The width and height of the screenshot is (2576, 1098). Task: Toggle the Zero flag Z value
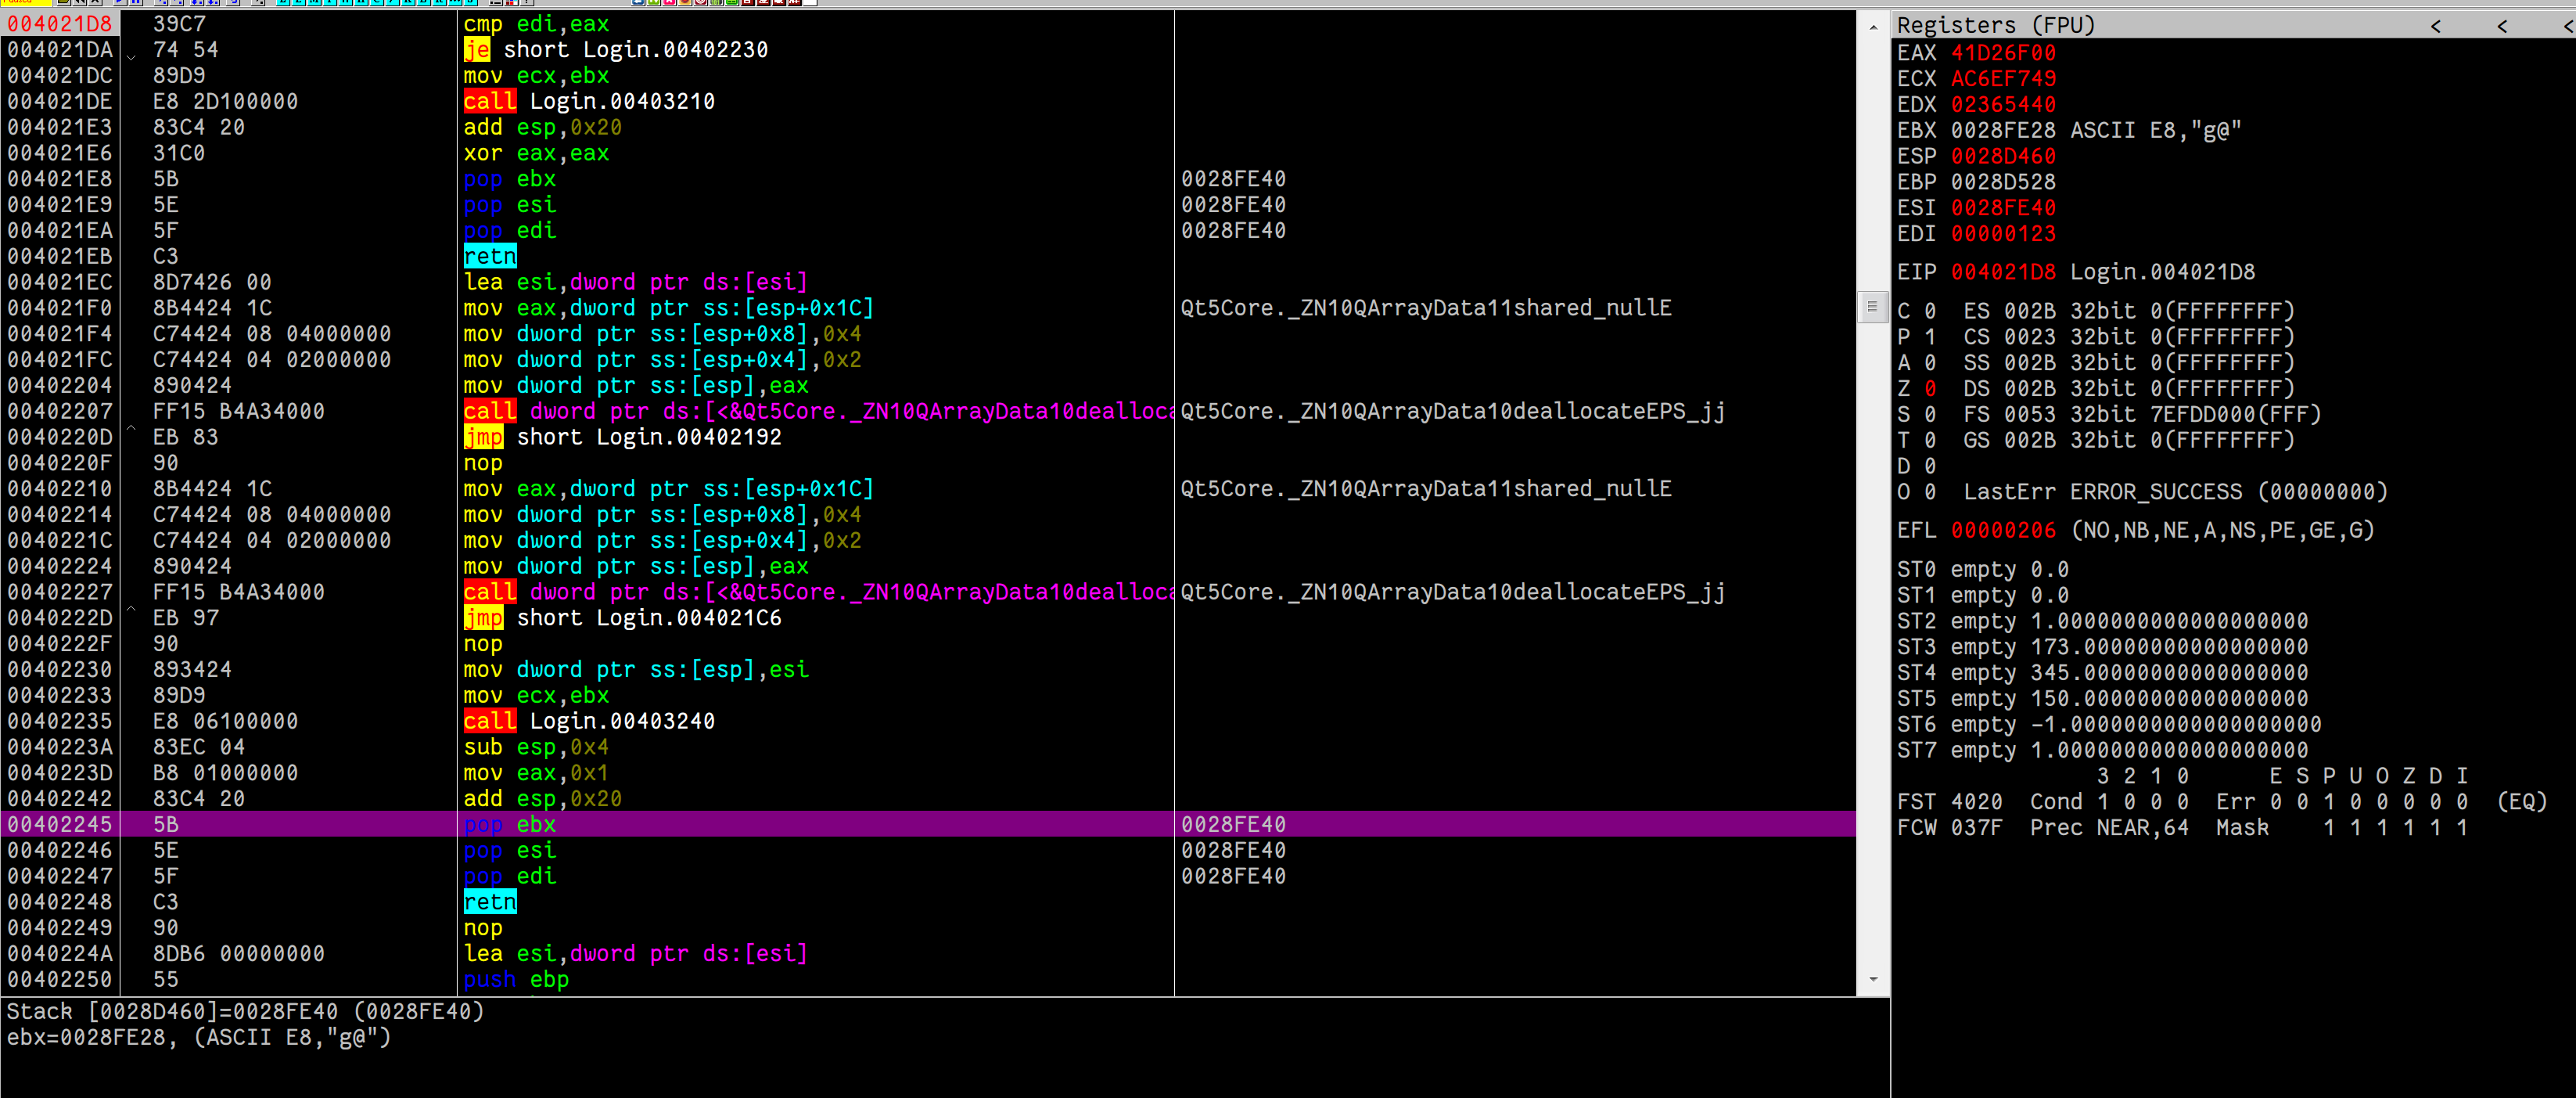[1930, 388]
